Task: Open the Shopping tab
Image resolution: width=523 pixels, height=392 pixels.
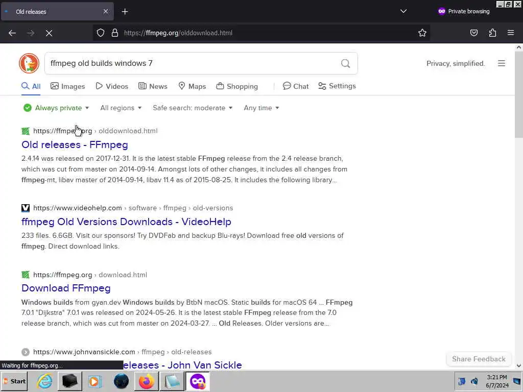Action: coord(237,86)
